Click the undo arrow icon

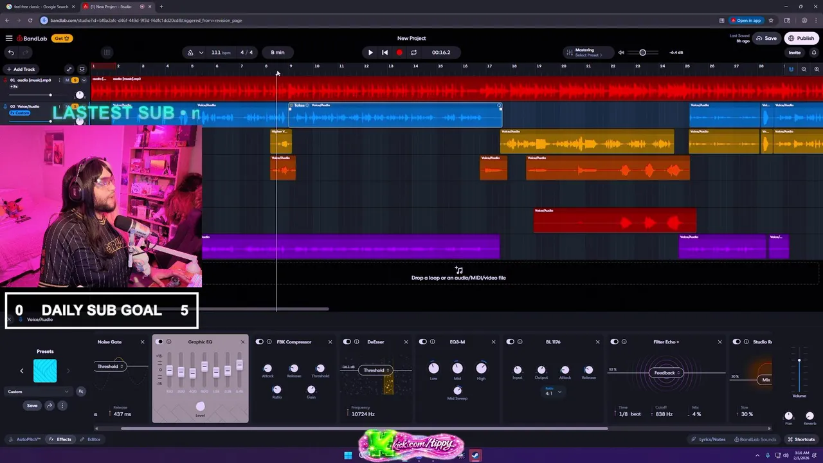(x=11, y=53)
